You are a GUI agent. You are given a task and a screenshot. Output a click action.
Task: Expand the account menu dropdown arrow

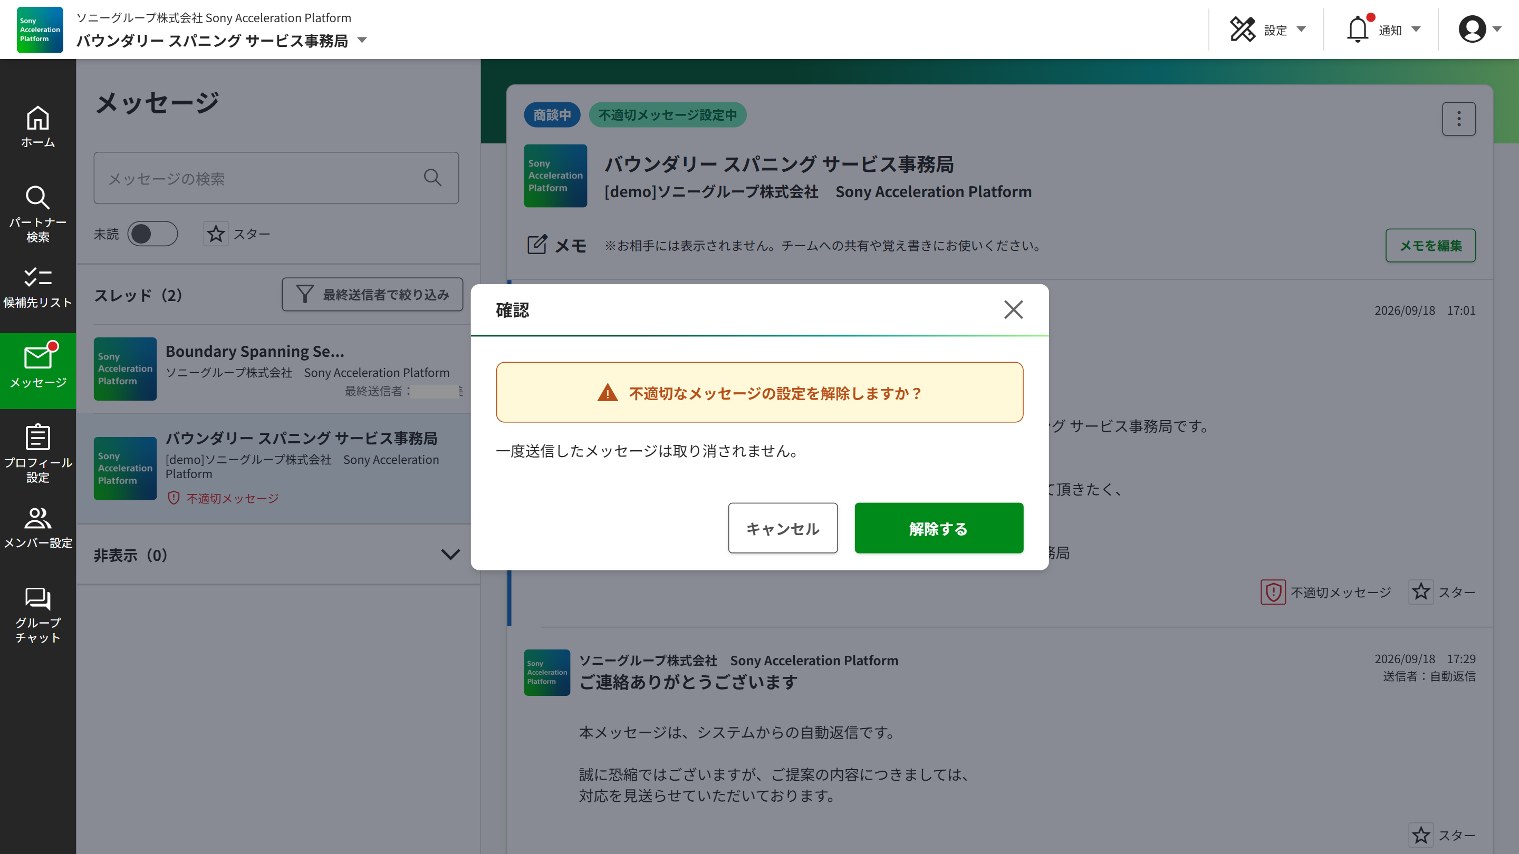pos(1497,30)
